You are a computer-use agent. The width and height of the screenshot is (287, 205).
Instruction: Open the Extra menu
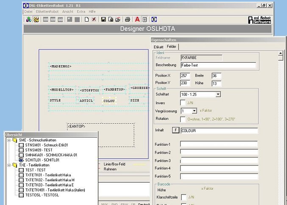[81, 11]
